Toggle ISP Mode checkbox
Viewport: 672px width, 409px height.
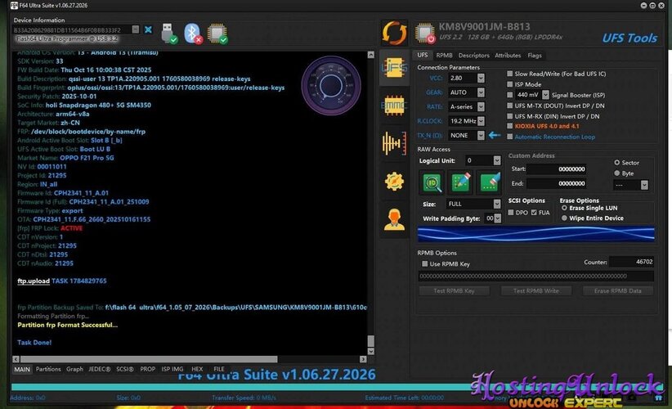coord(509,84)
